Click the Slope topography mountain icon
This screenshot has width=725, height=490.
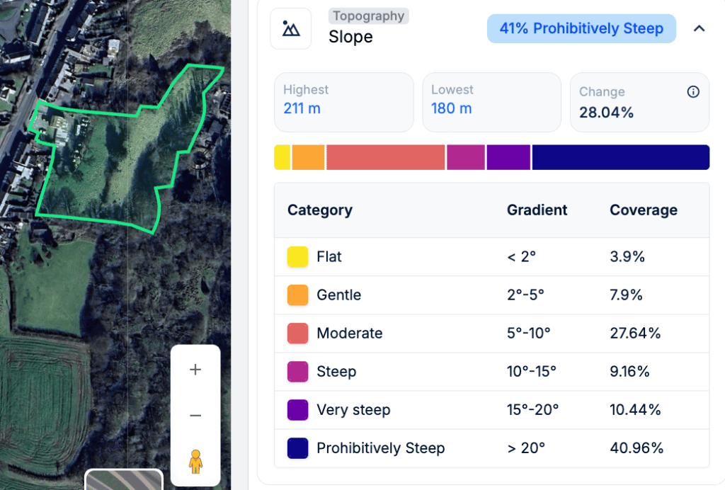(x=290, y=28)
